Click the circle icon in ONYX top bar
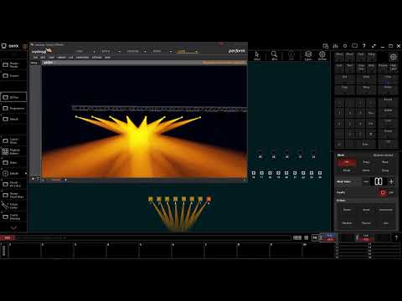This screenshot has width=402, height=301. click(345, 46)
